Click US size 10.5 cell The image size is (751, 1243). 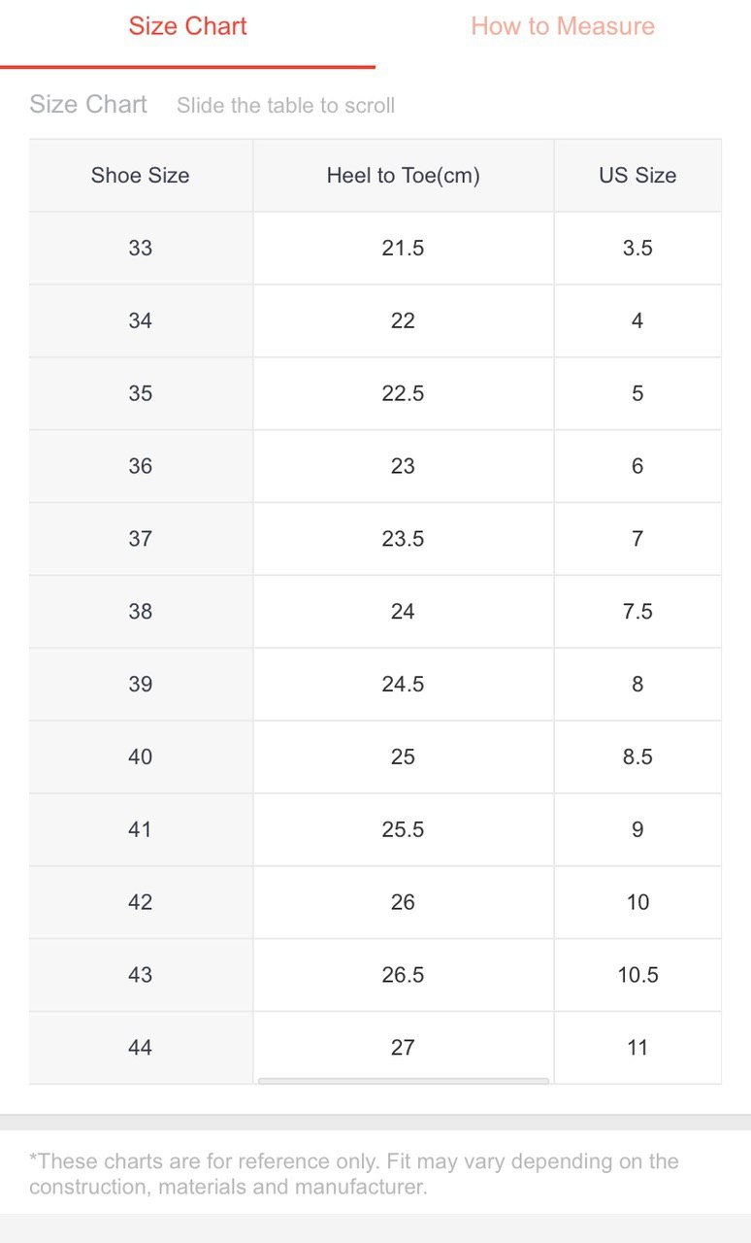click(637, 974)
